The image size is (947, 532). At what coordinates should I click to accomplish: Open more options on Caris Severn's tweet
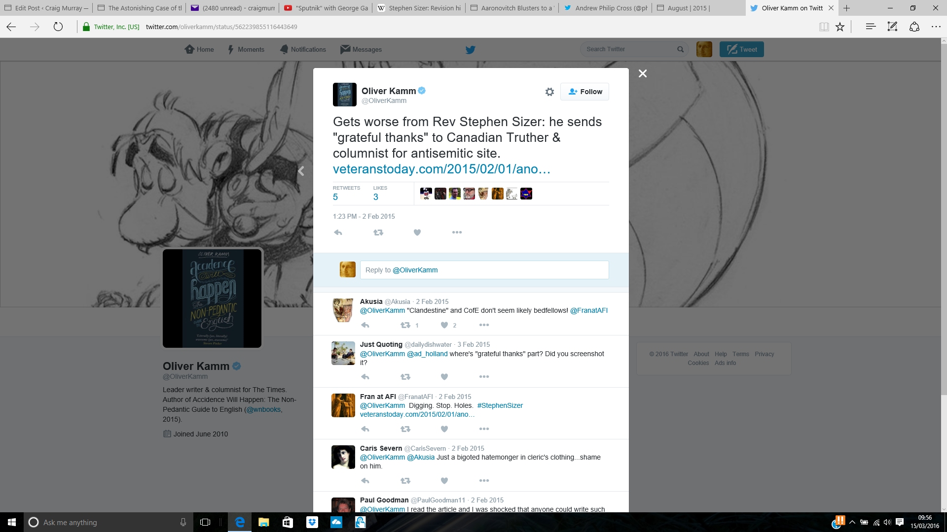(x=484, y=481)
